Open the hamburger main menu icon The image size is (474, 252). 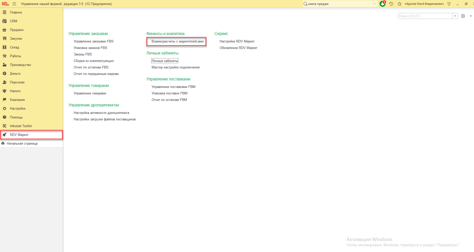(14, 4)
